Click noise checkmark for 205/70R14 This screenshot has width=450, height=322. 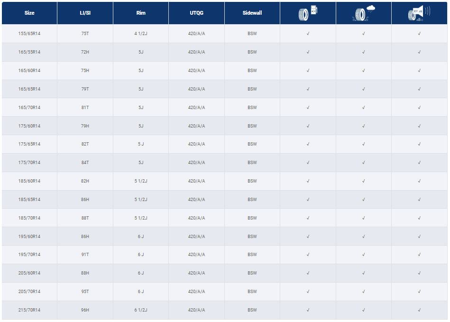point(419,292)
